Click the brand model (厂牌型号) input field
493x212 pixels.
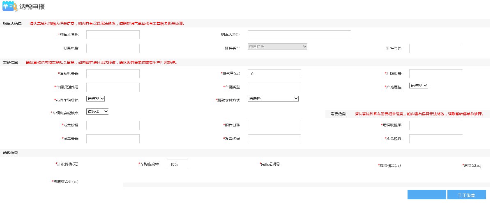click(436, 74)
